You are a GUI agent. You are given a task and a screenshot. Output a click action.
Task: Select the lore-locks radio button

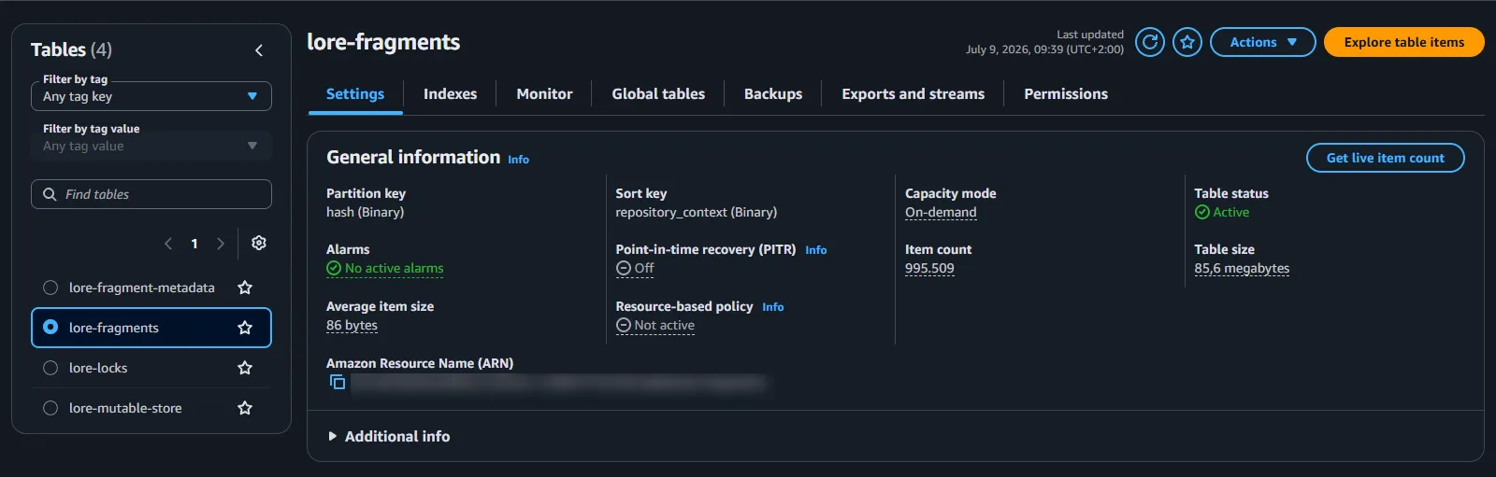click(50, 368)
